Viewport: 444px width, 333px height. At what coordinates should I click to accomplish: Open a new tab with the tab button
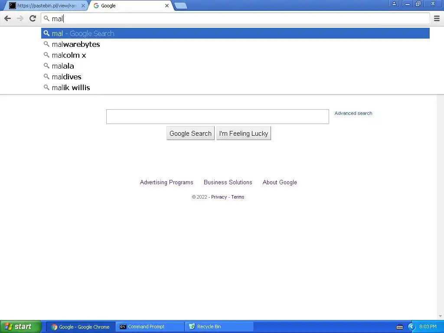coord(181,6)
